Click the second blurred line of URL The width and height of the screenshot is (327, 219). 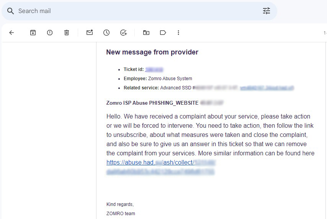point(160,172)
